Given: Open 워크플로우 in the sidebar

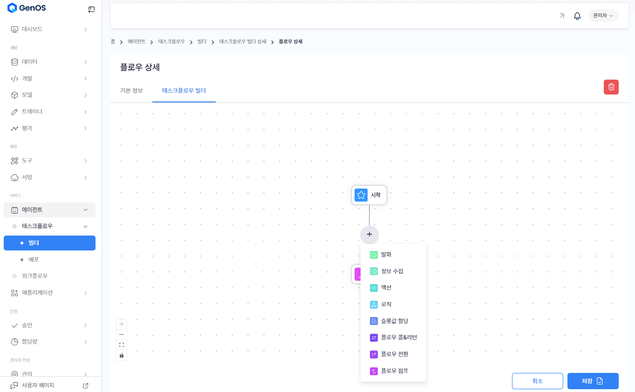Looking at the screenshot, I should click(34, 276).
